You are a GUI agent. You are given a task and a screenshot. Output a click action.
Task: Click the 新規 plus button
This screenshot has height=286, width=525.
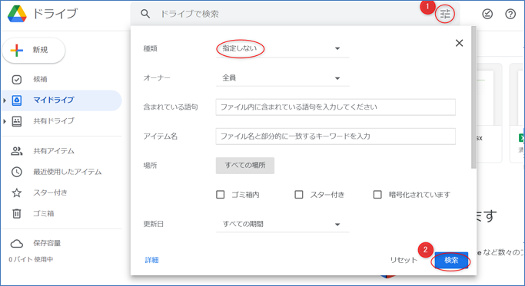(x=34, y=50)
